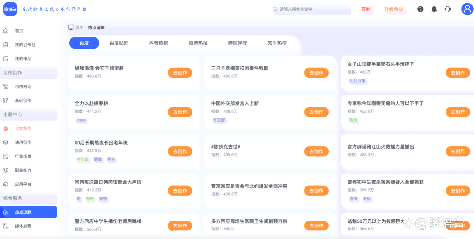
Task: Switch to the 百度 tab
Action: pyautogui.click(x=84, y=43)
